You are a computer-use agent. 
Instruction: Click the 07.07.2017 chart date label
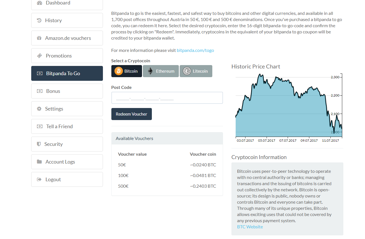[x=288, y=141]
